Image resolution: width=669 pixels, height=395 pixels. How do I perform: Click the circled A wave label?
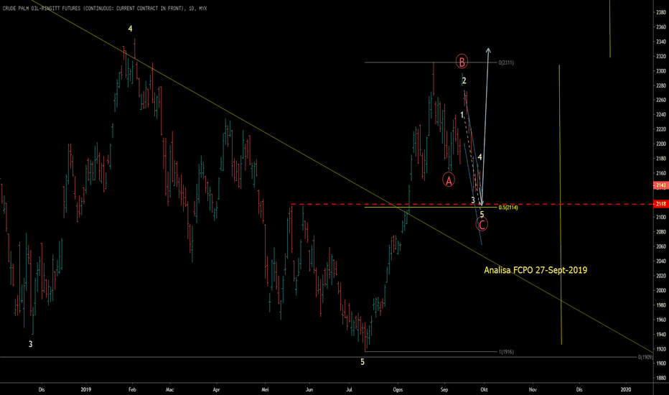pyautogui.click(x=449, y=180)
